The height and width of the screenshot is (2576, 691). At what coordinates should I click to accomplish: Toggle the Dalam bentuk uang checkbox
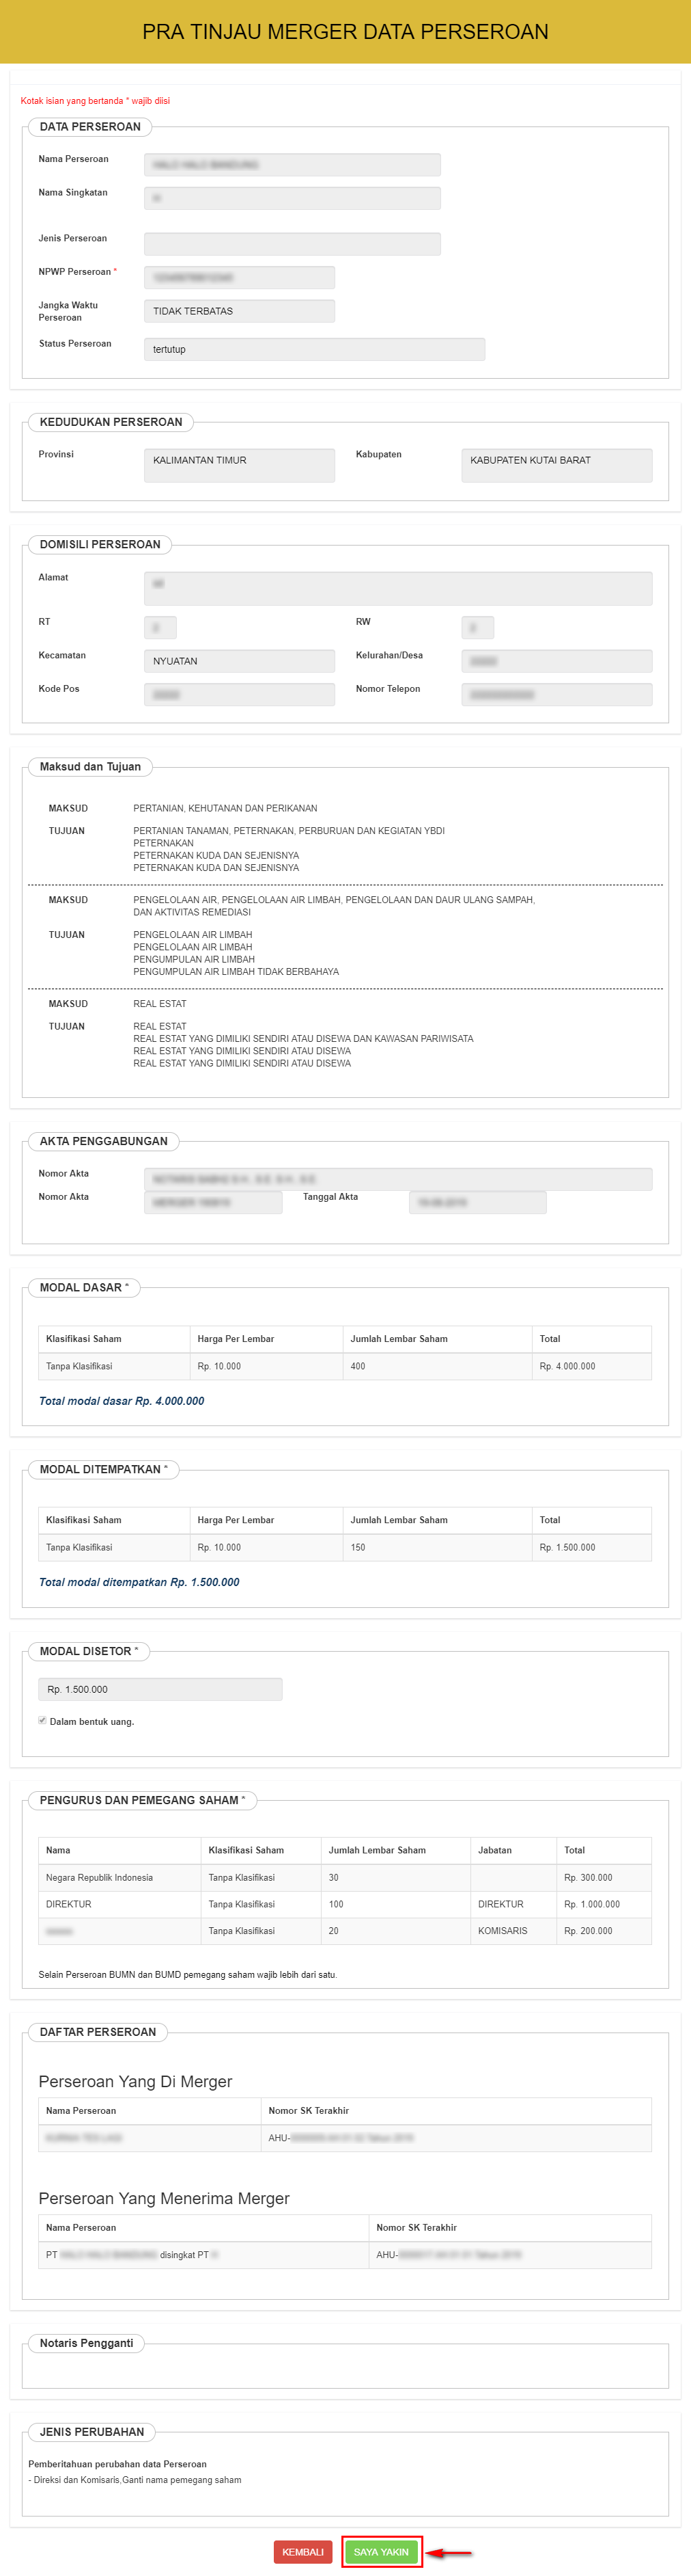click(42, 1720)
